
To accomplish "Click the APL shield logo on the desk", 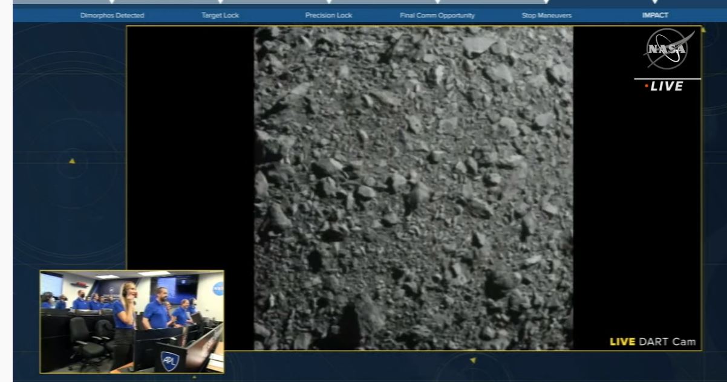I will (x=169, y=361).
